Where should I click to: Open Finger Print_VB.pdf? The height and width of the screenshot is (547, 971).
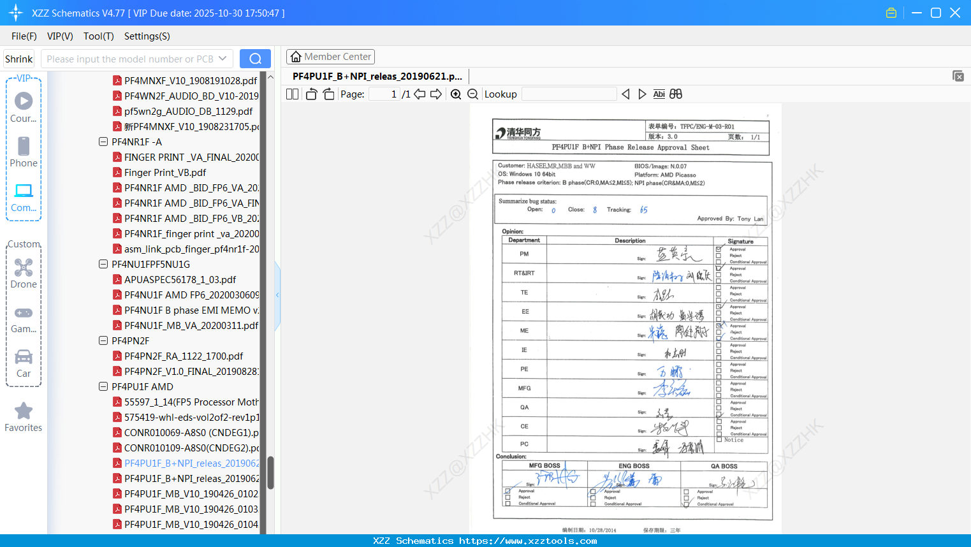coord(159,172)
